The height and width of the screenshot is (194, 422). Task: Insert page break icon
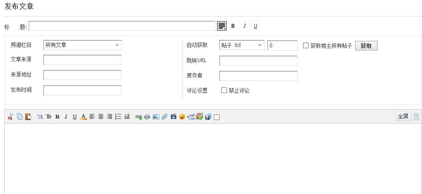tap(191, 117)
